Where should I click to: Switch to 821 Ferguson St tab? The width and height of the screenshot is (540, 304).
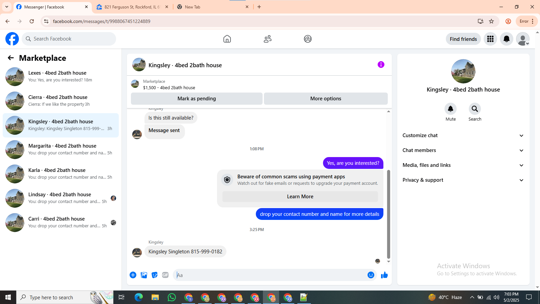click(x=132, y=7)
